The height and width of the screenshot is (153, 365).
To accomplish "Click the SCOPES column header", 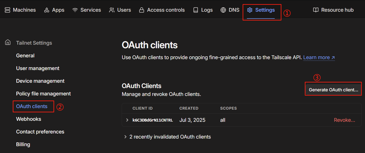I will [229, 108].
